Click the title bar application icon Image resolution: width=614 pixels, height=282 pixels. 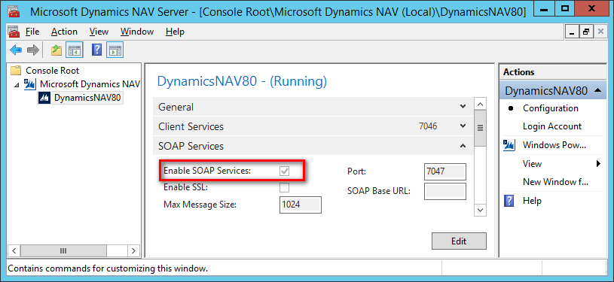(x=14, y=11)
